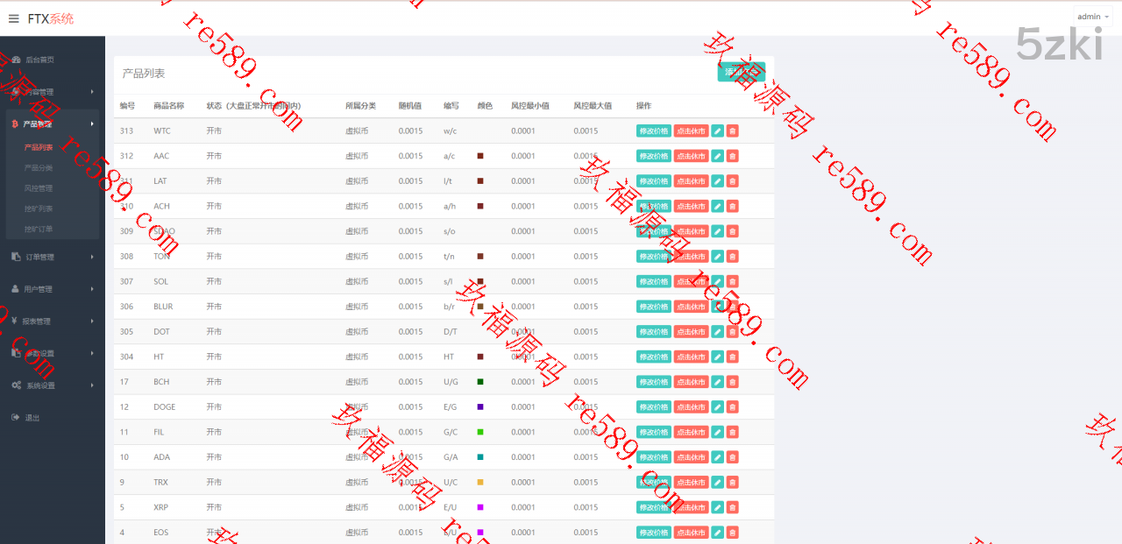Viewport: 1122px width, 544px height.
Task: Click the trash icon in the XRP row
Action: click(x=733, y=507)
